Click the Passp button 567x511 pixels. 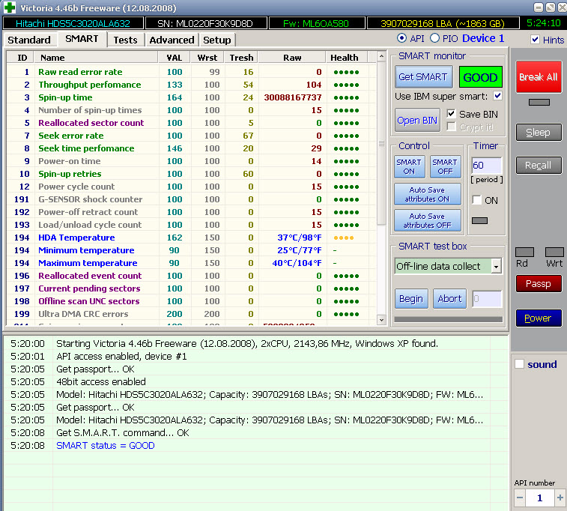(539, 283)
